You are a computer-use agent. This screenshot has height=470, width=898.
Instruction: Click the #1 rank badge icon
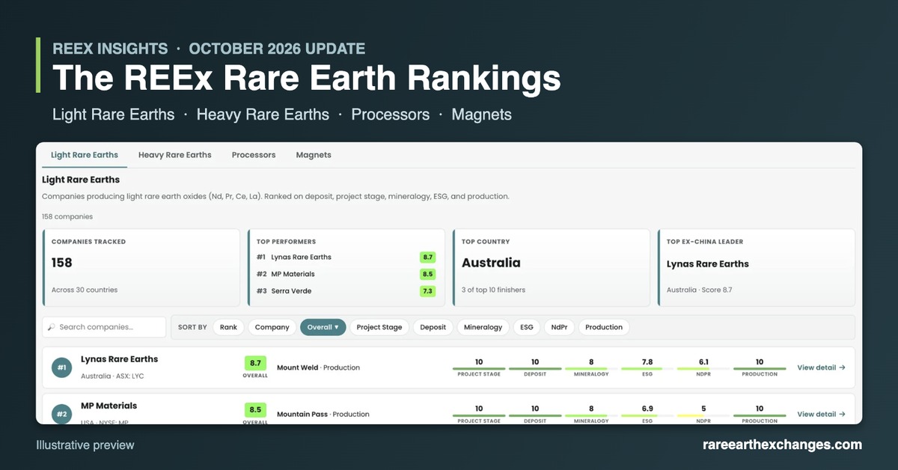61,367
